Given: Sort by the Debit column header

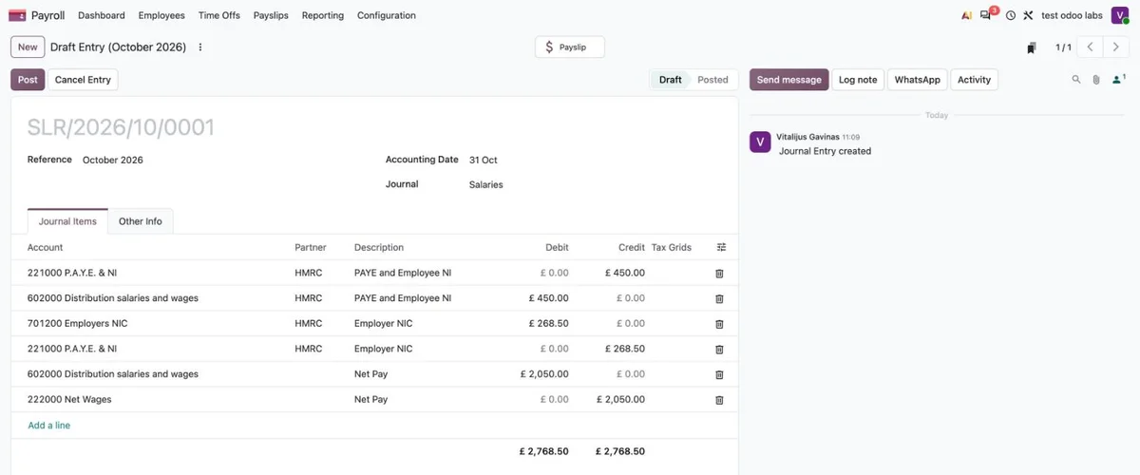Looking at the screenshot, I should (x=558, y=247).
